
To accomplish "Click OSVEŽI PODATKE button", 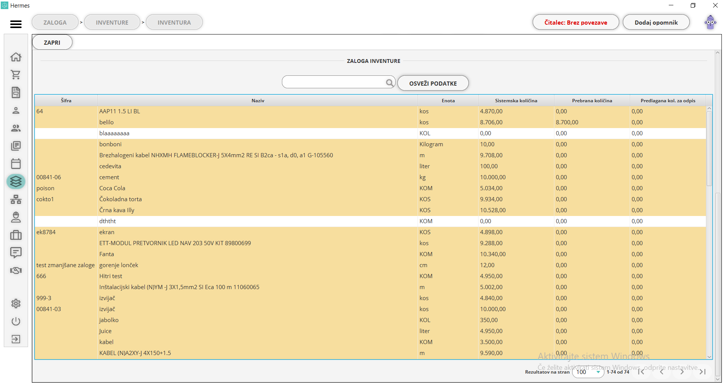I will point(433,83).
